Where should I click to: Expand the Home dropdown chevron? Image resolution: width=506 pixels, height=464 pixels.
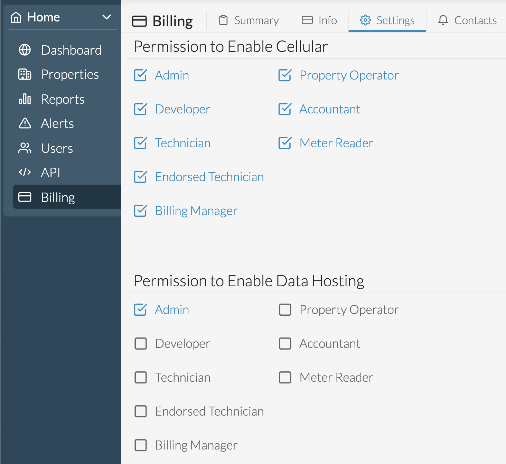(106, 17)
